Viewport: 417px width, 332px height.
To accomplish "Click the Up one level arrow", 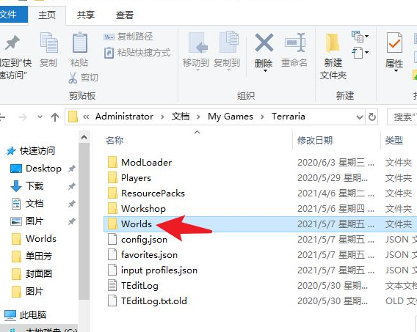I will [55, 117].
